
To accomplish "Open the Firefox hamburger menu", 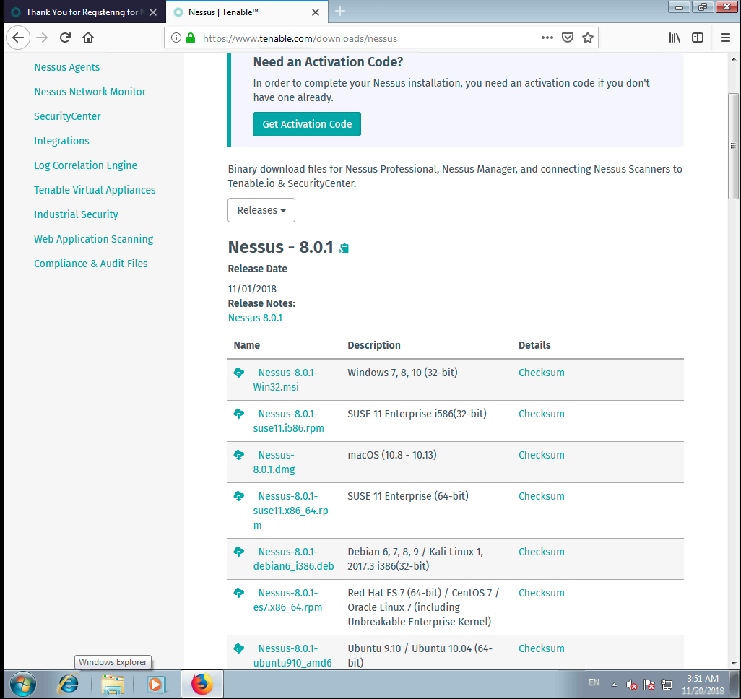I will (725, 38).
